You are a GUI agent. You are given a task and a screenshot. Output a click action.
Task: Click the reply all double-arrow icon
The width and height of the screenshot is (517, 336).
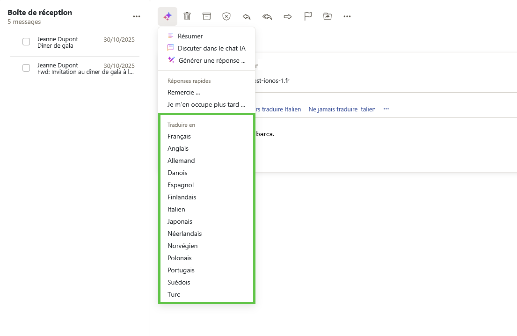[x=267, y=16]
